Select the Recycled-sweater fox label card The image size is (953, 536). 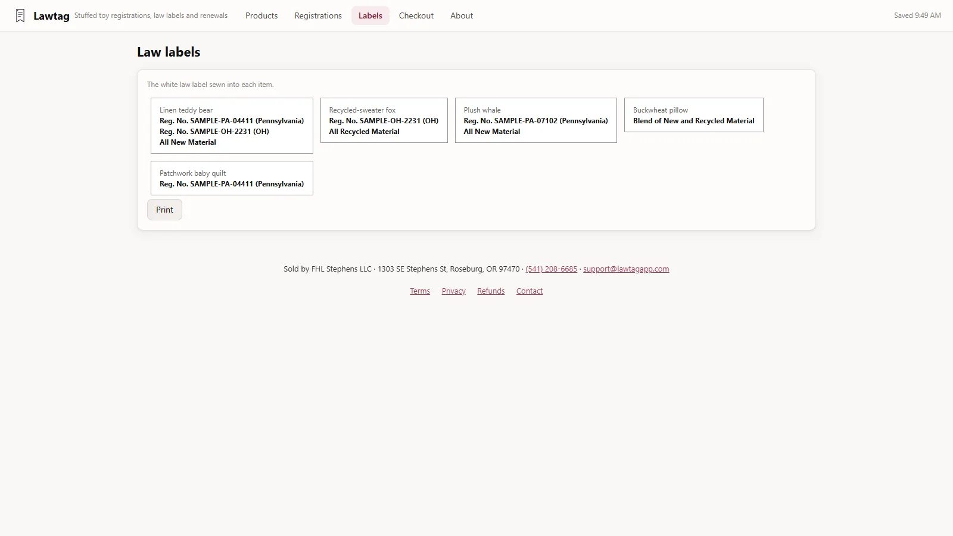tap(384, 120)
